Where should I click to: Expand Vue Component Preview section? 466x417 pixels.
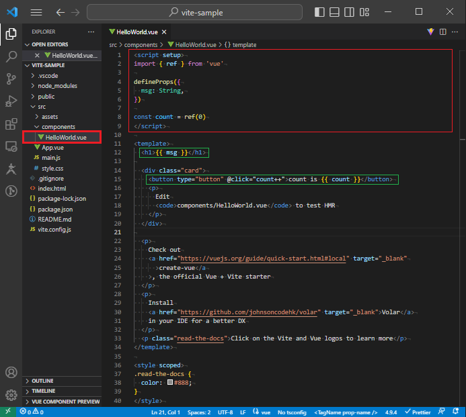[x=63, y=402]
